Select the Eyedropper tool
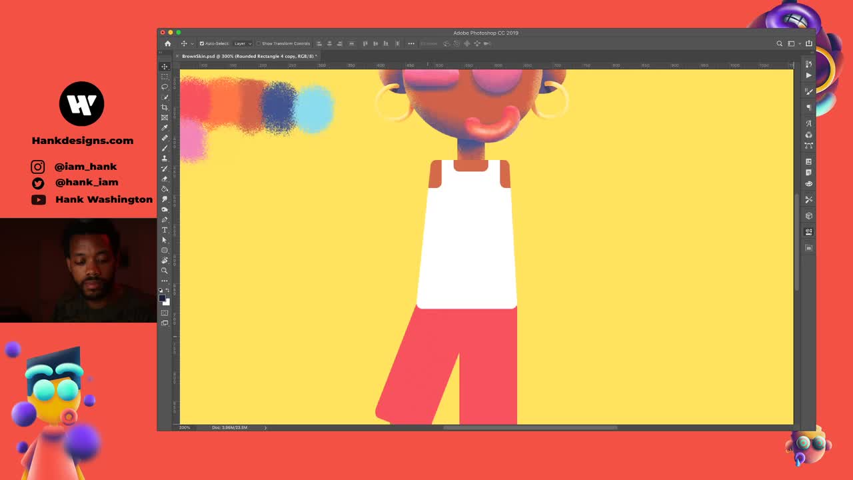The width and height of the screenshot is (853, 480). pos(165,127)
